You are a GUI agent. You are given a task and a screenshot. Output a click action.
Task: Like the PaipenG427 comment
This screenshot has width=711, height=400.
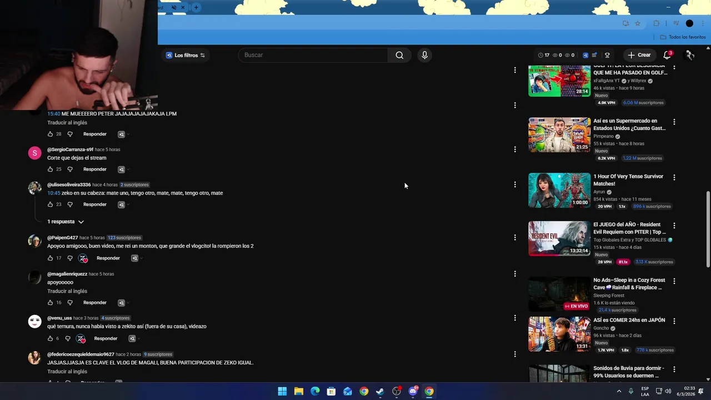pyautogui.click(x=50, y=258)
